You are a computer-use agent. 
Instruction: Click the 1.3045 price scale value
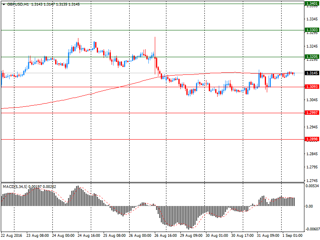pyautogui.click(x=312, y=100)
